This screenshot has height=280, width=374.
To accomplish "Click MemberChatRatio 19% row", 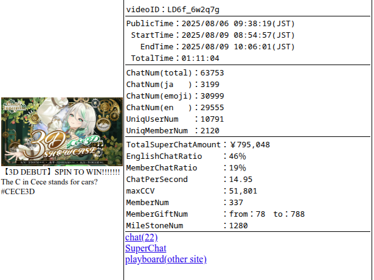I will pos(186,168).
